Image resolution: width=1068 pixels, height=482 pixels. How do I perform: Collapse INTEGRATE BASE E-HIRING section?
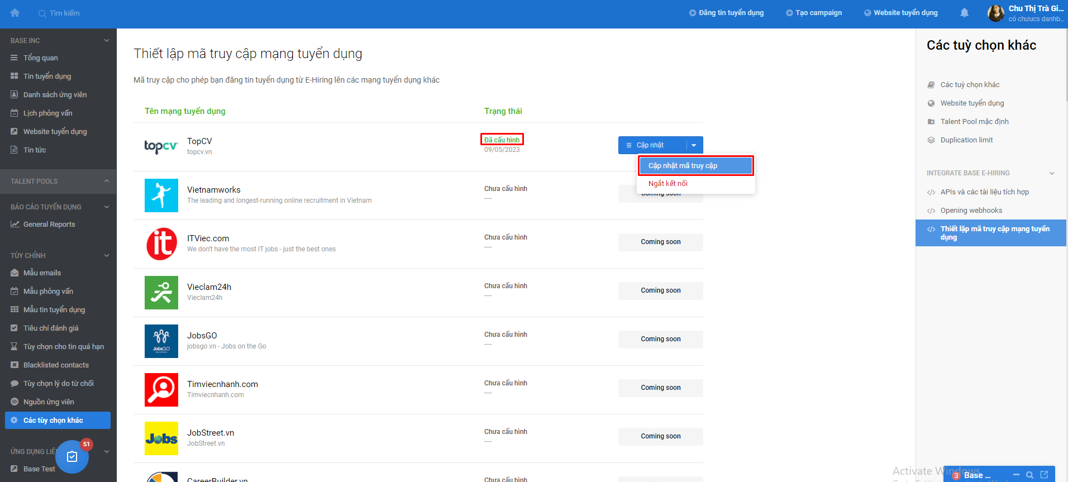point(1052,173)
